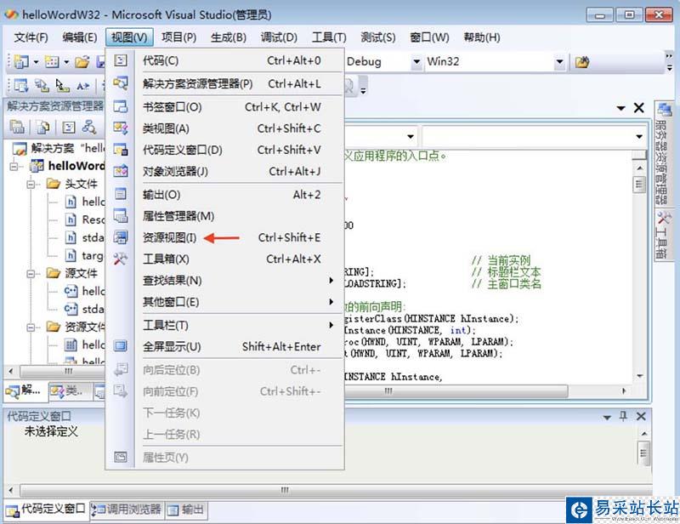The height and width of the screenshot is (524, 680).
Task: Click the class view icon beside 类视图(A)
Action: tap(121, 128)
